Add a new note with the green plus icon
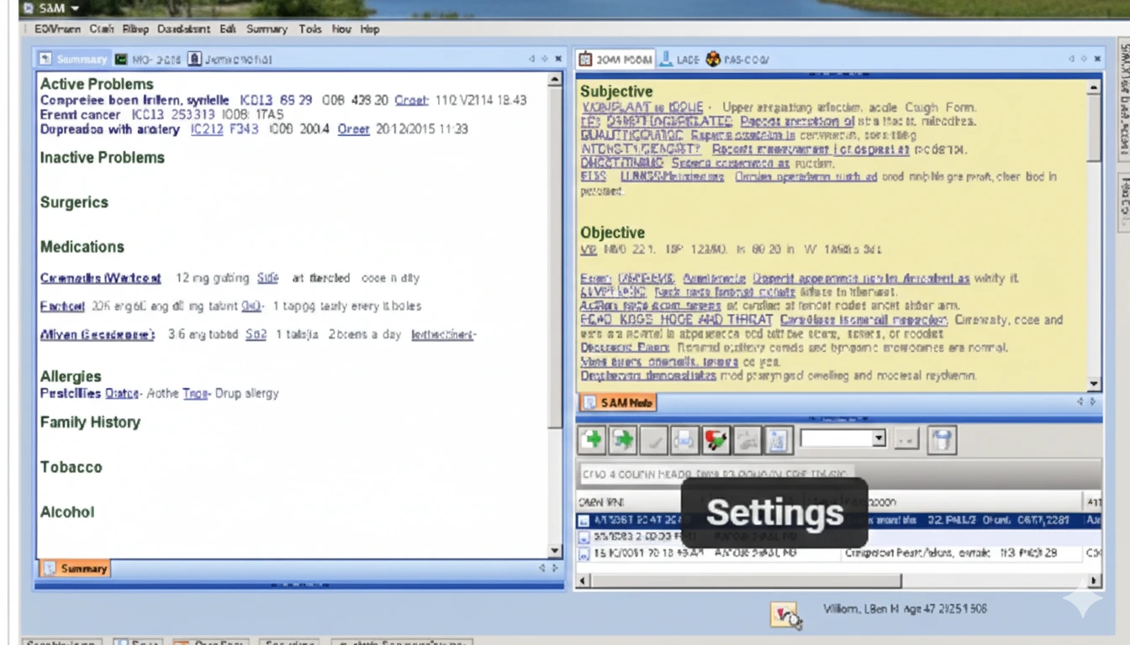This screenshot has height=645, width=1130. click(593, 438)
